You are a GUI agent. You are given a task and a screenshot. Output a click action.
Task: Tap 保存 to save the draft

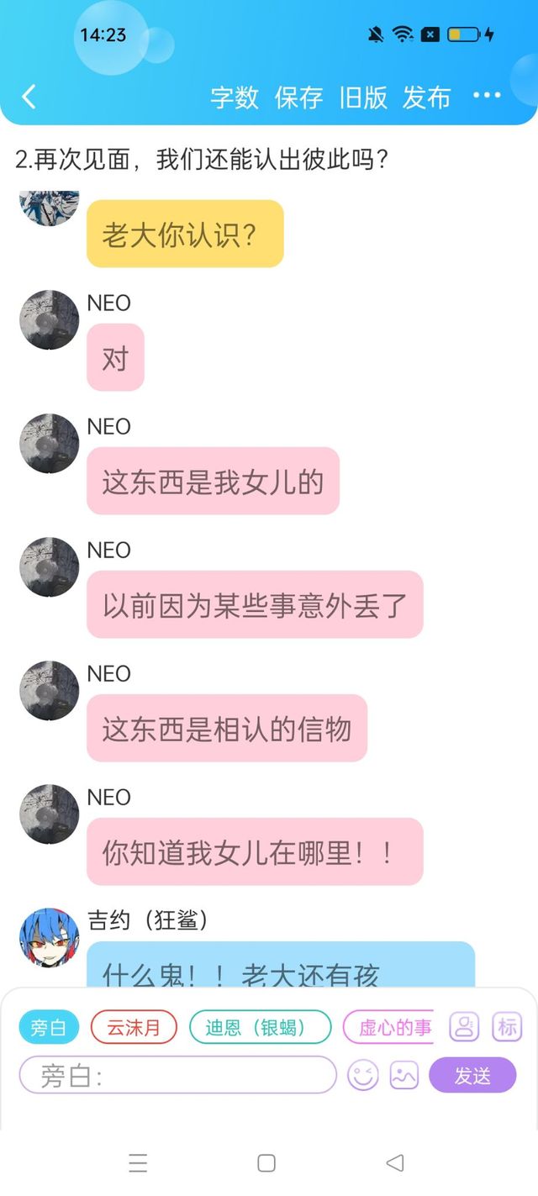(298, 97)
